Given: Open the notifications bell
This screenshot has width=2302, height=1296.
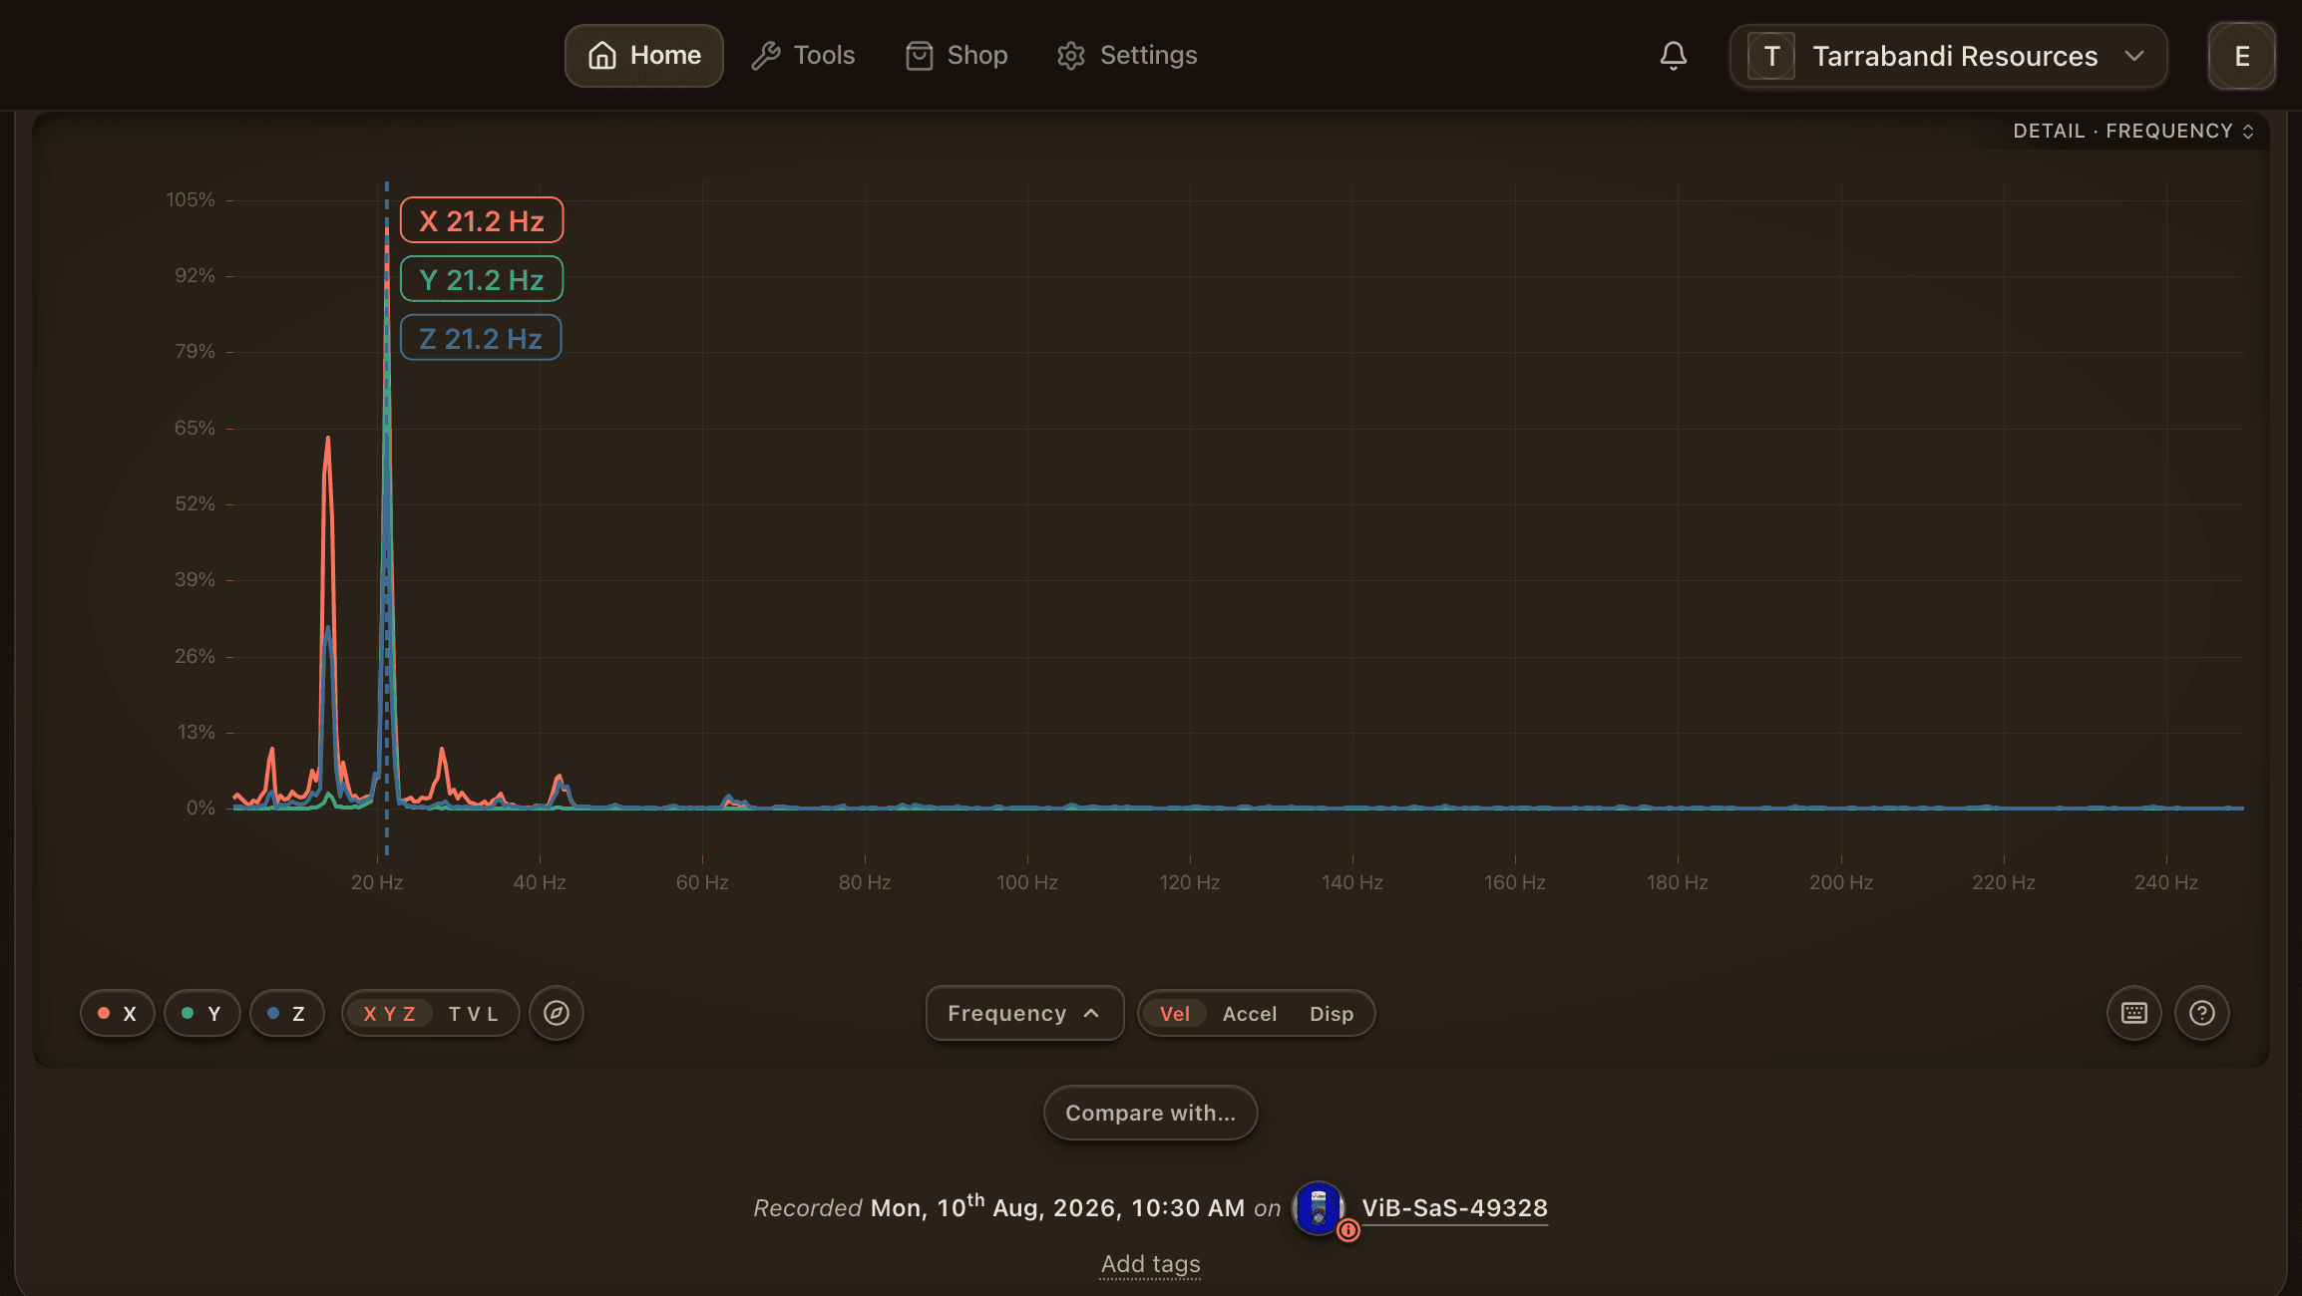Looking at the screenshot, I should tap(1673, 56).
